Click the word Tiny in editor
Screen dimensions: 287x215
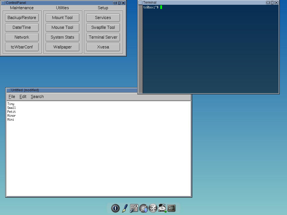click(11, 104)
